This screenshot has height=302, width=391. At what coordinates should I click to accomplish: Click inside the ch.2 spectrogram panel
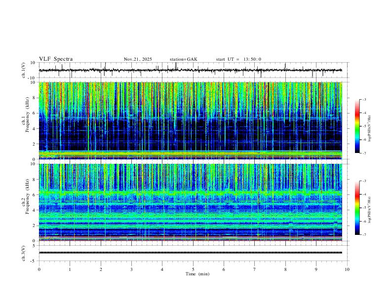[x=191, y=202]
